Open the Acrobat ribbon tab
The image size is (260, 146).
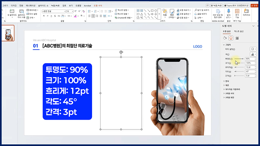[87, 6]
